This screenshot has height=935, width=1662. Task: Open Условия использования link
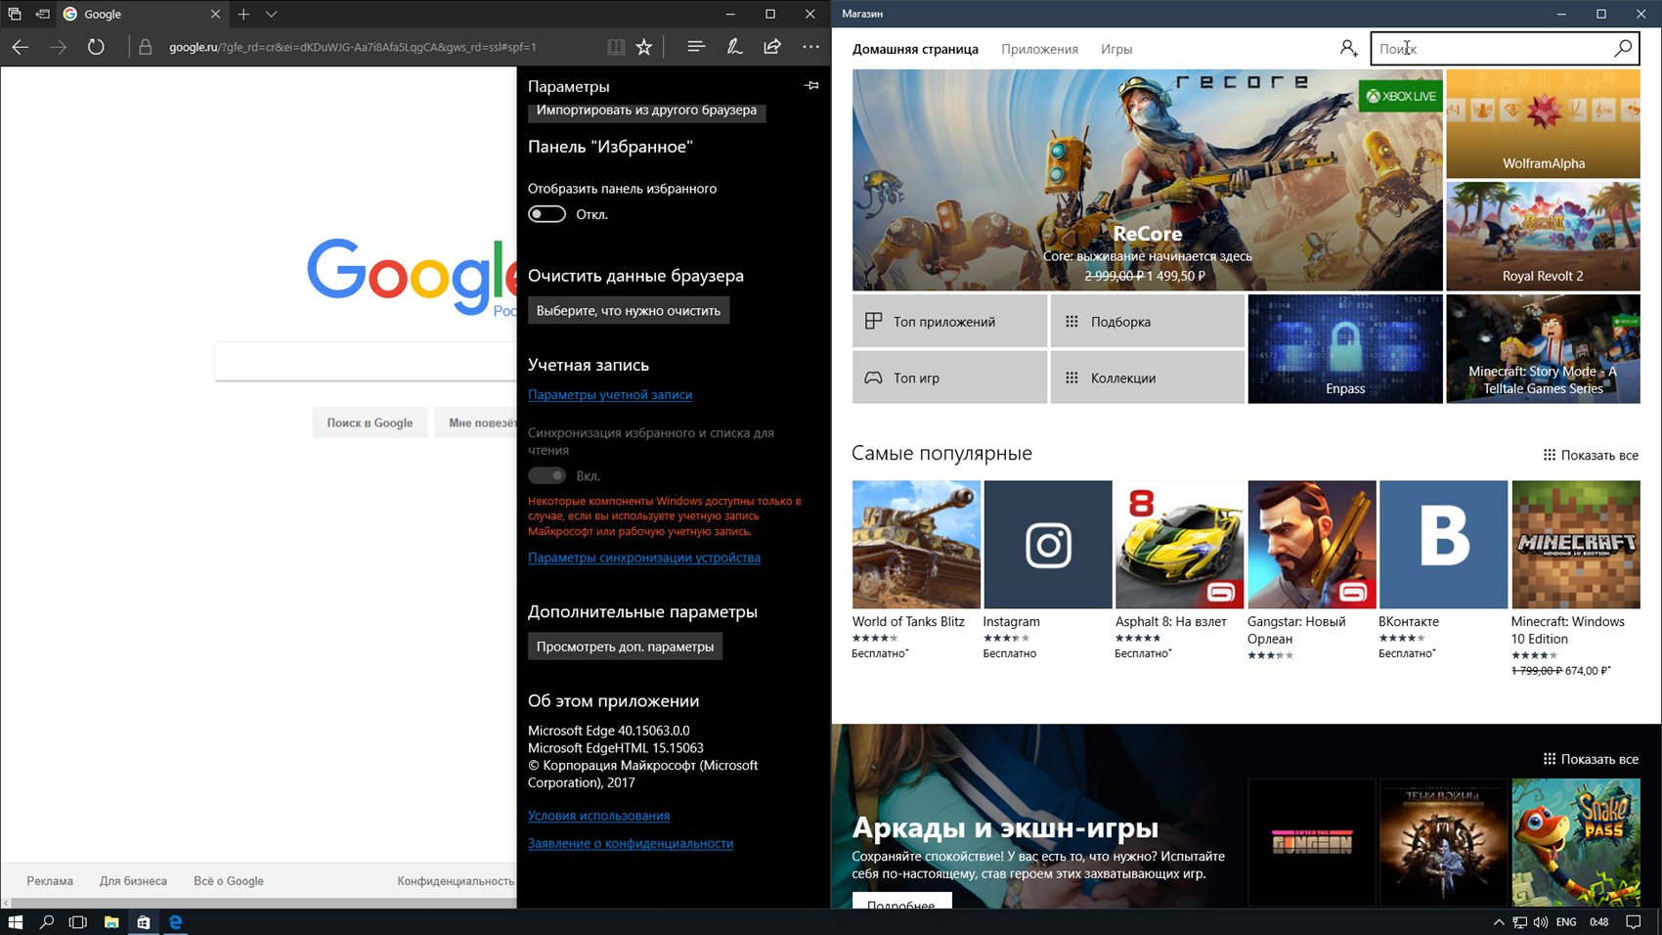pos(598,816)
